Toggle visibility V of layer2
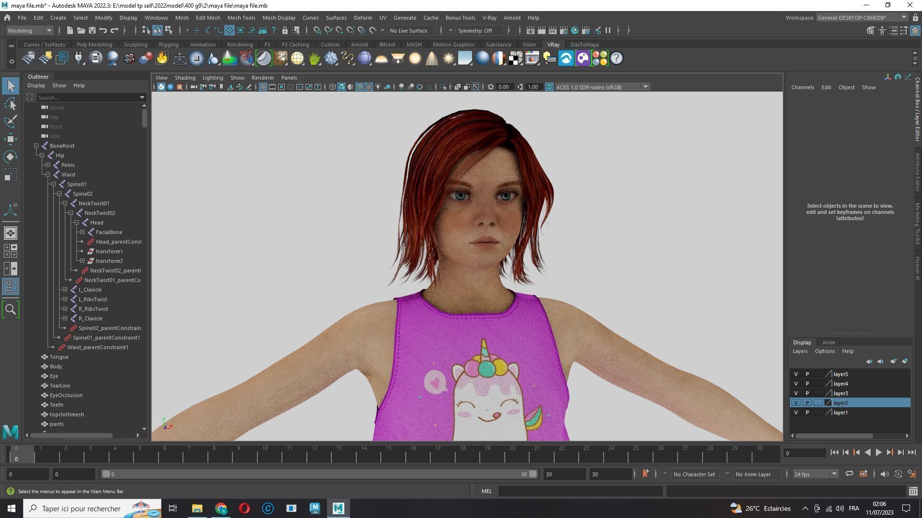The width and height of the screenshot is (922, 518). click(796, 403)
